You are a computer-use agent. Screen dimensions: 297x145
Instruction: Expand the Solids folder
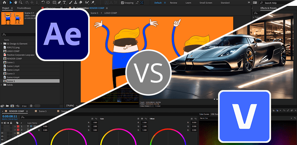click(x=1, y=85)
